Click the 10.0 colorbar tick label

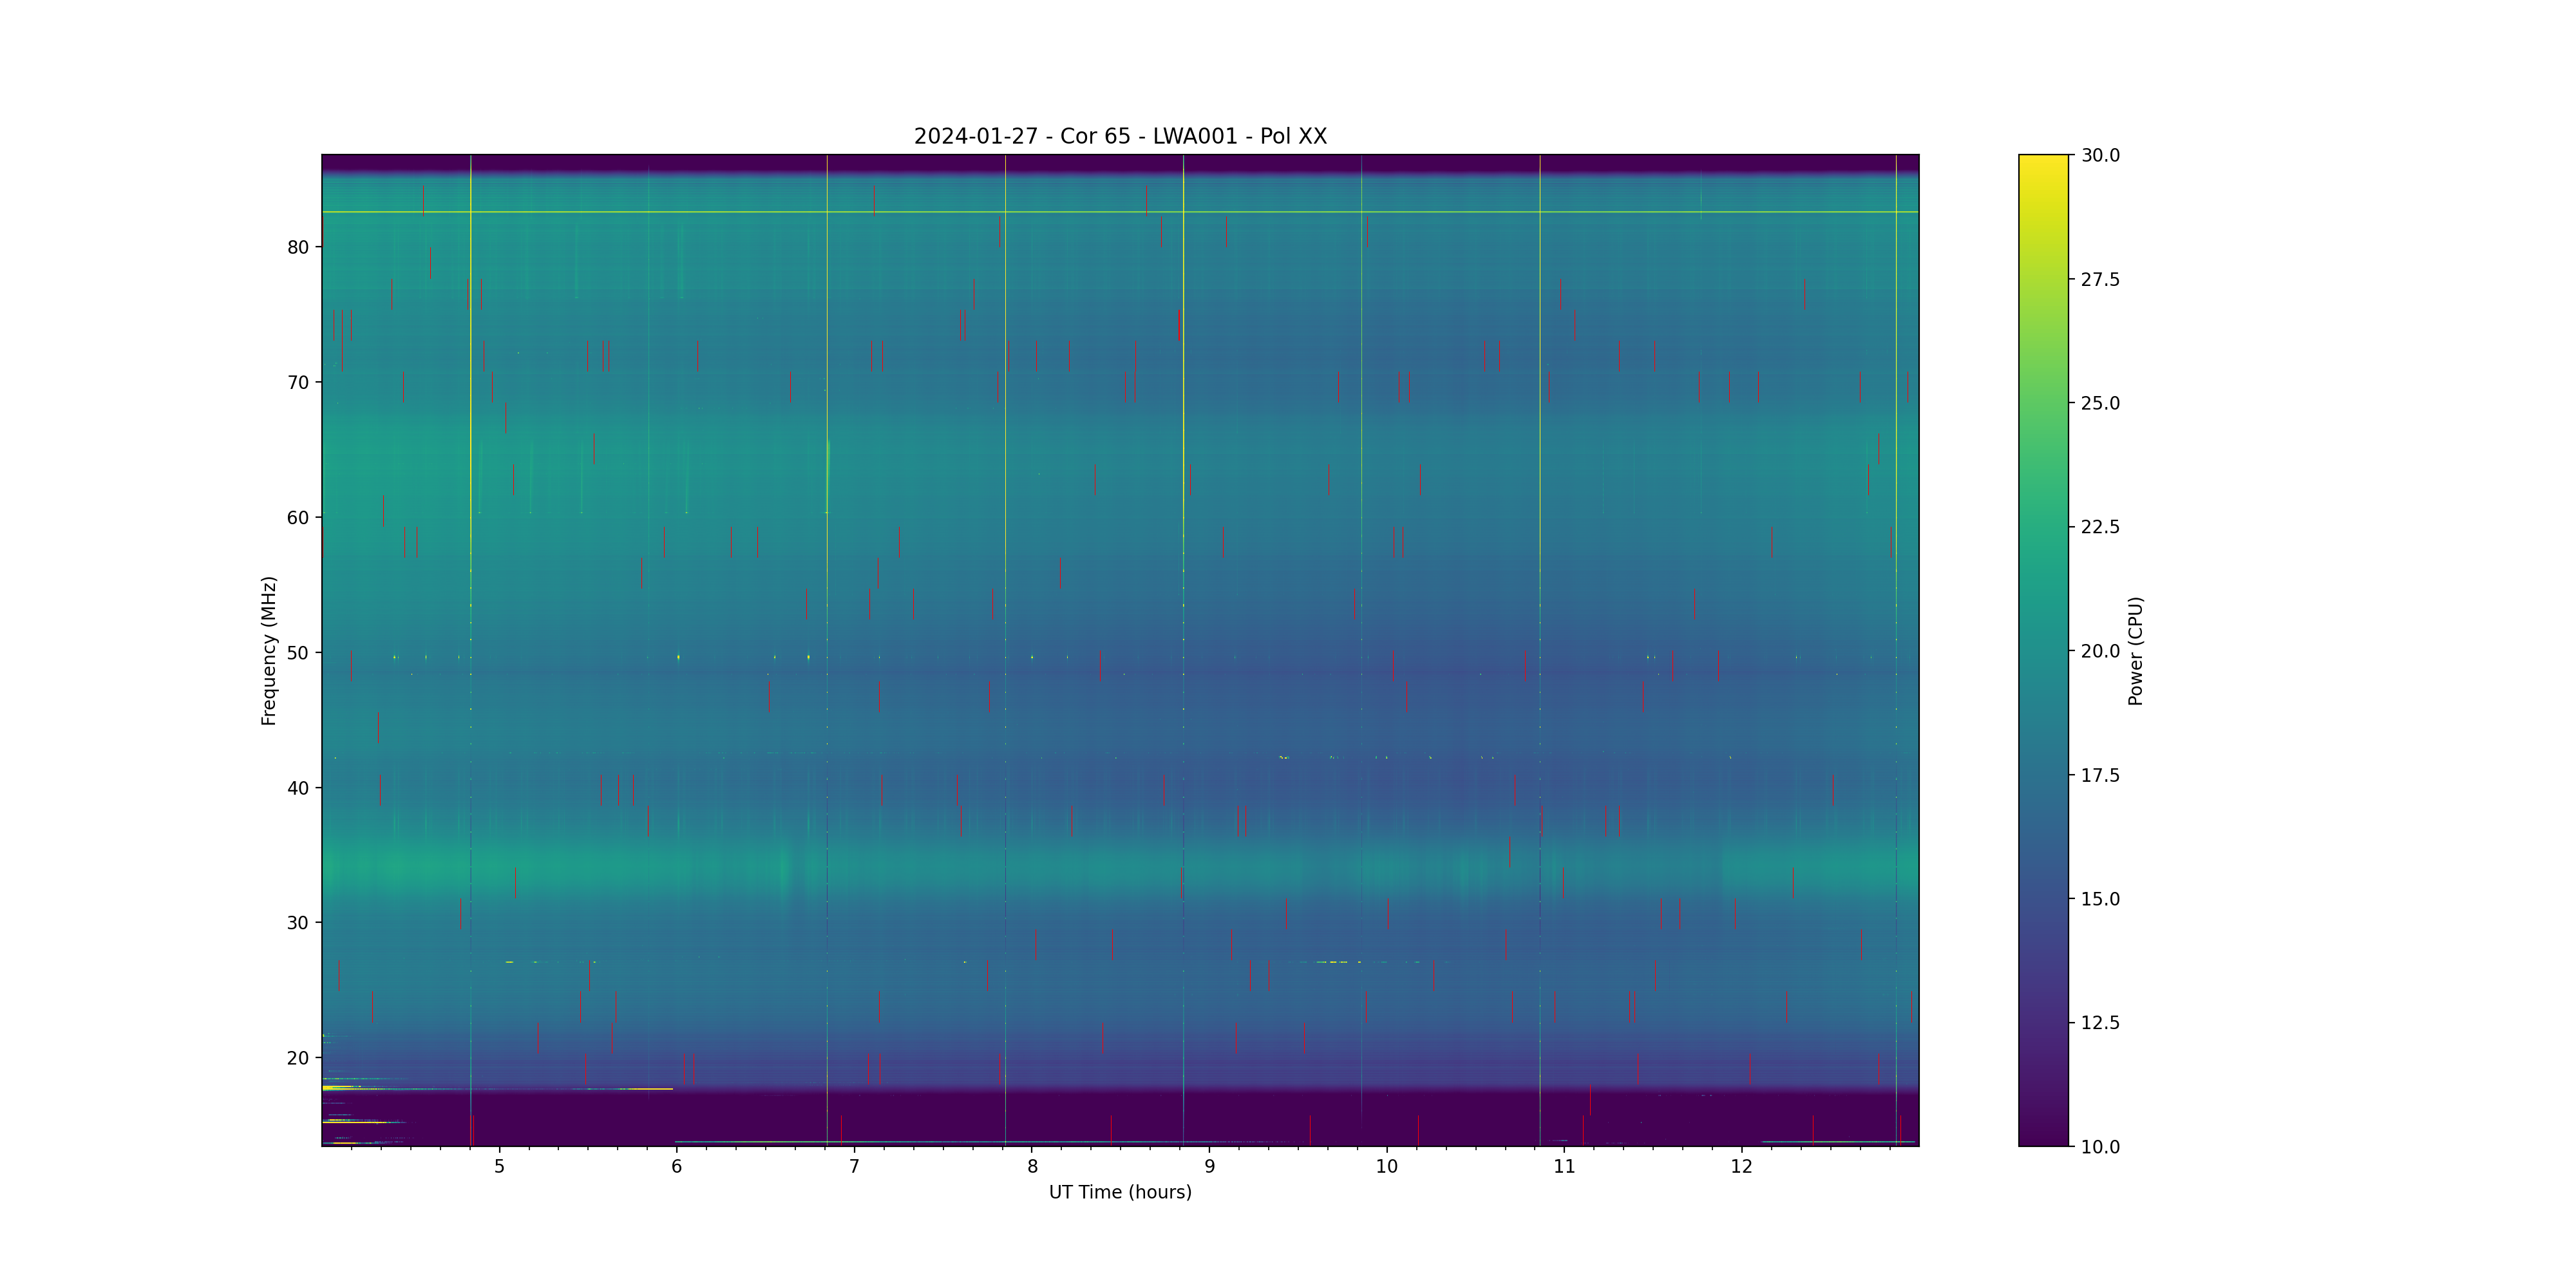[2100, 1147]
